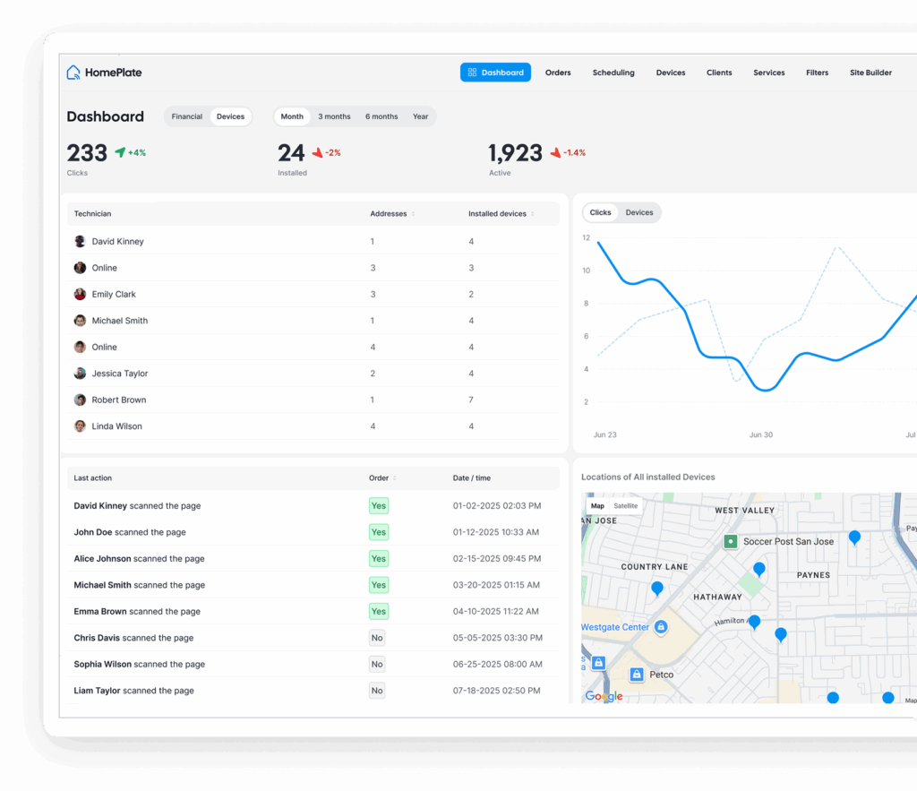Click the HomePlate house logo icon
Screen dimensions: 917x791
coord(73,73)
